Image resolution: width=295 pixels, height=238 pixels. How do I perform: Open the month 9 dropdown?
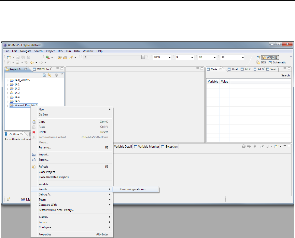tap(192, 58)
